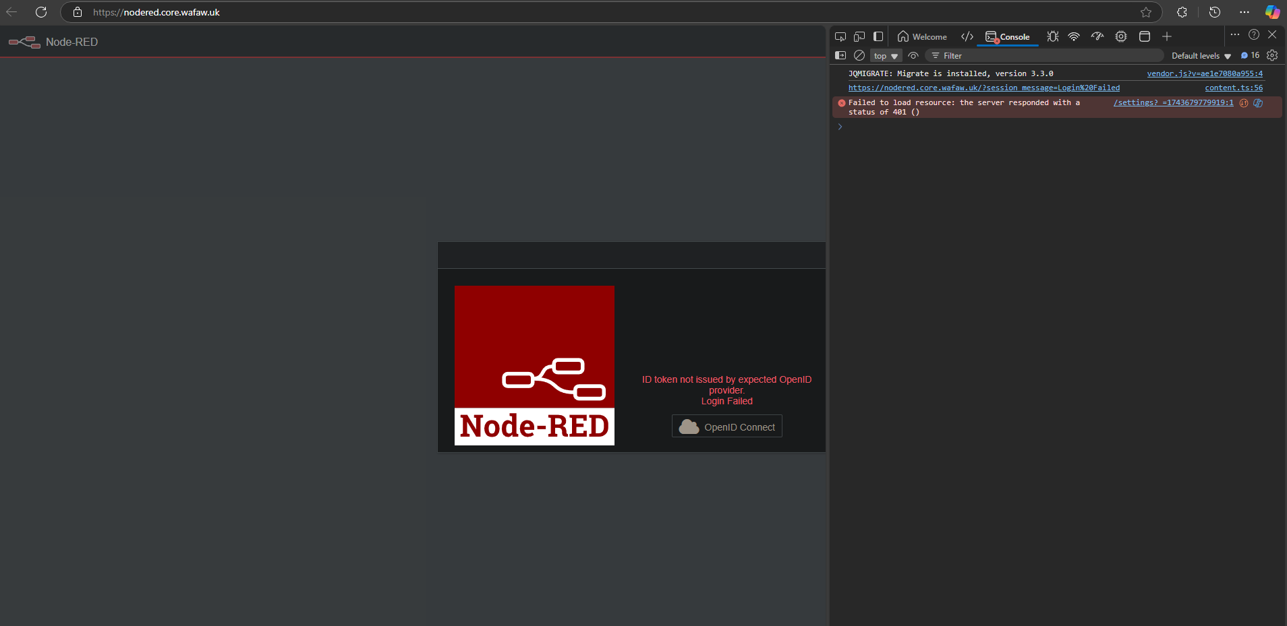Open the Memory chip icon tab

[1121, 36]
